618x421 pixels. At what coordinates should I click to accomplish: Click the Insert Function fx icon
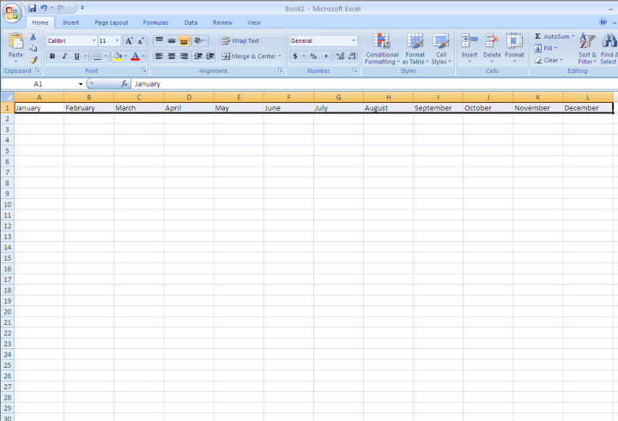point(124,83)
